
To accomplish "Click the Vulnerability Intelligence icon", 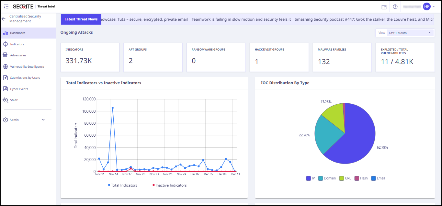I will coord(5,66).
